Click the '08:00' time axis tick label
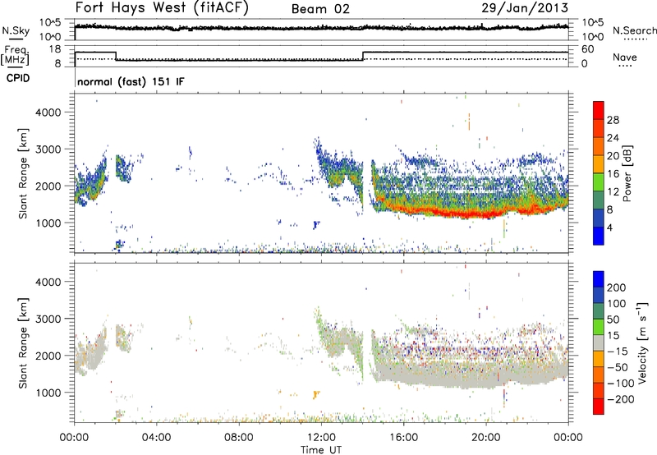The width and height of the screenshot is (657, 455). pos(239,438)
